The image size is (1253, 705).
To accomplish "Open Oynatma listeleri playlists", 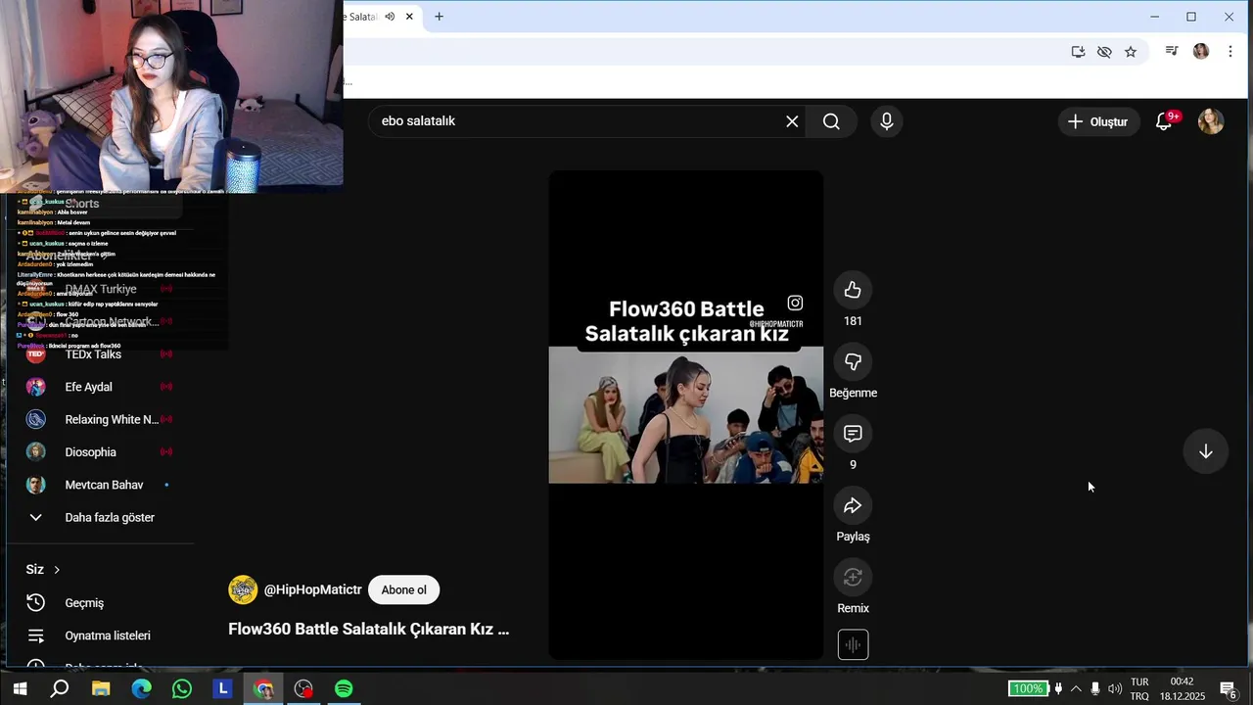I will 99,635.
